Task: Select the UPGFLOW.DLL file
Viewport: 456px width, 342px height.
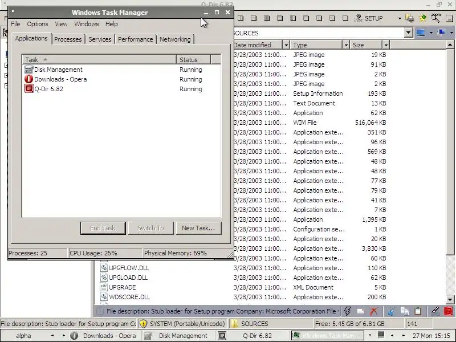Action: [129, 267]
